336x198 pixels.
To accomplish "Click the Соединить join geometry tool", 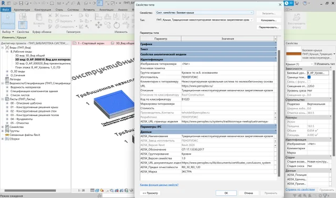I will [66, 27].
